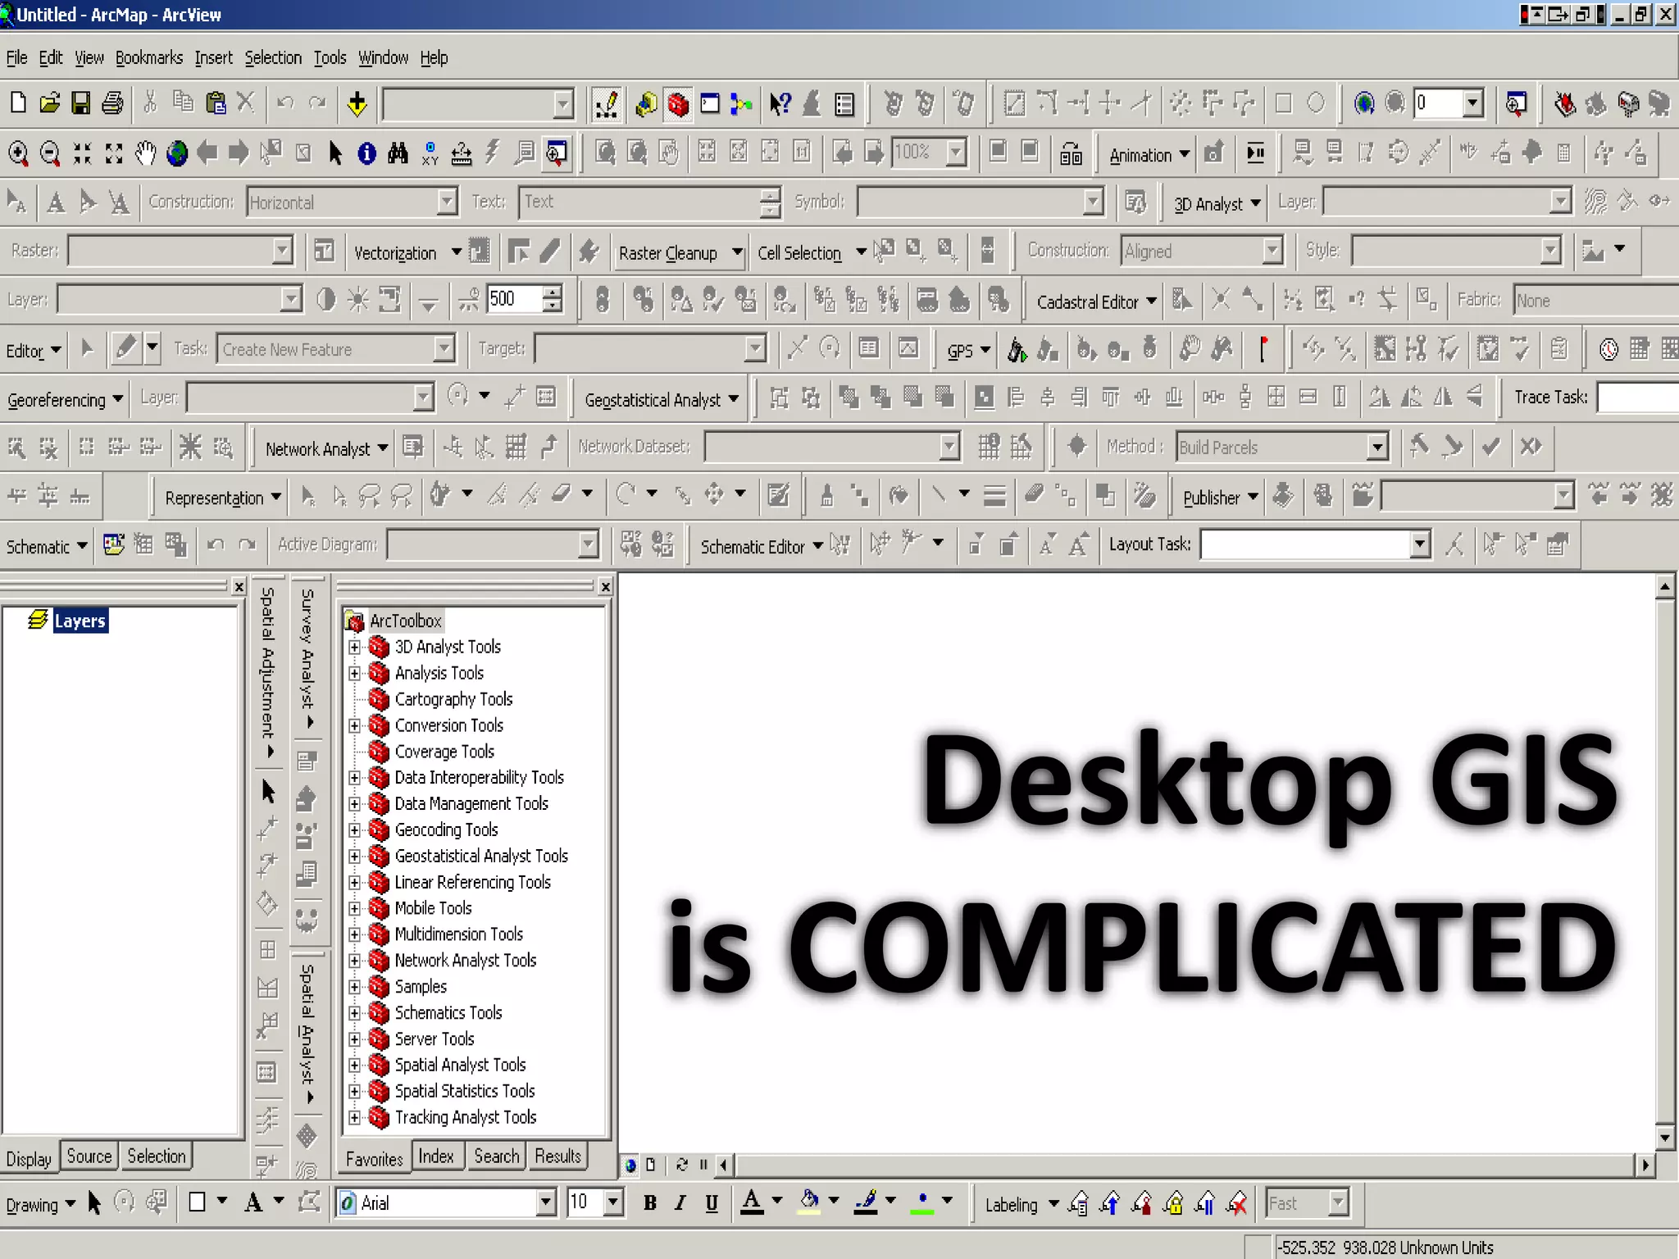Open the Georeferencing menu dropdown
This screenshot has height=1259, width=1679.
64,400
